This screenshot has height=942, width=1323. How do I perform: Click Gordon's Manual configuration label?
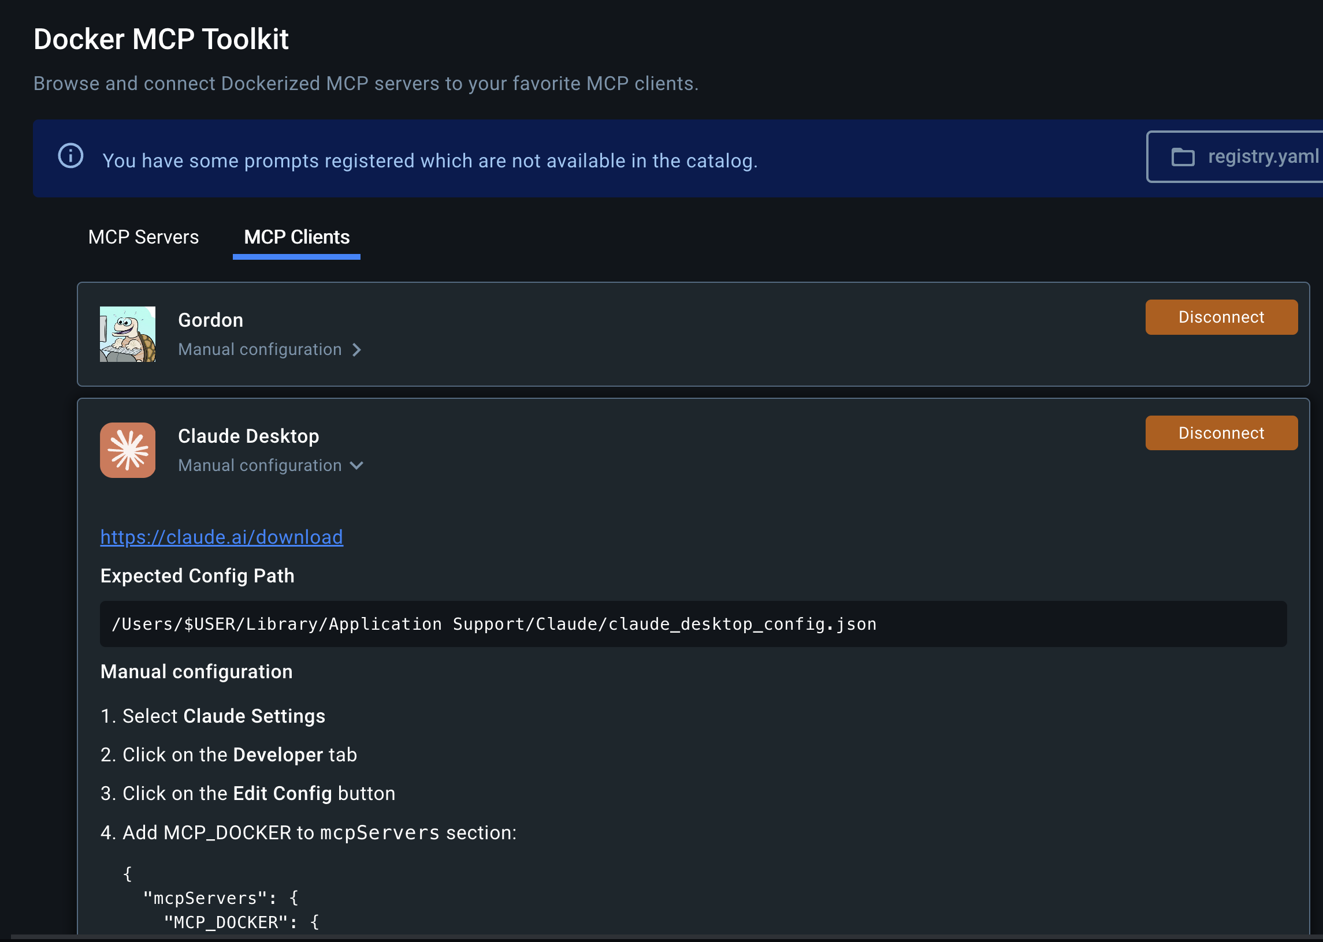pyautogui.click(x=260, y=350)
